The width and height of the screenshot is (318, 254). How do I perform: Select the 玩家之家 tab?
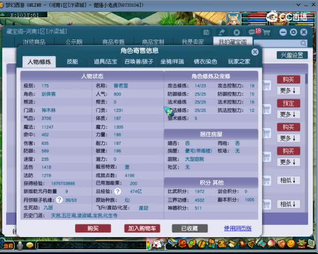pyautogui.click(x=239, y=62)
